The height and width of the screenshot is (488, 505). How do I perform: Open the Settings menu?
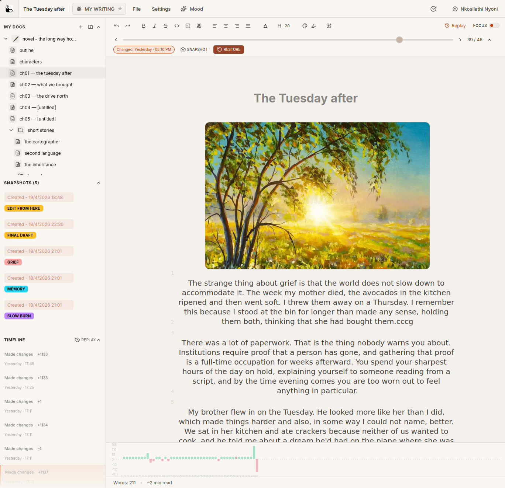click(x=161, y=9)
